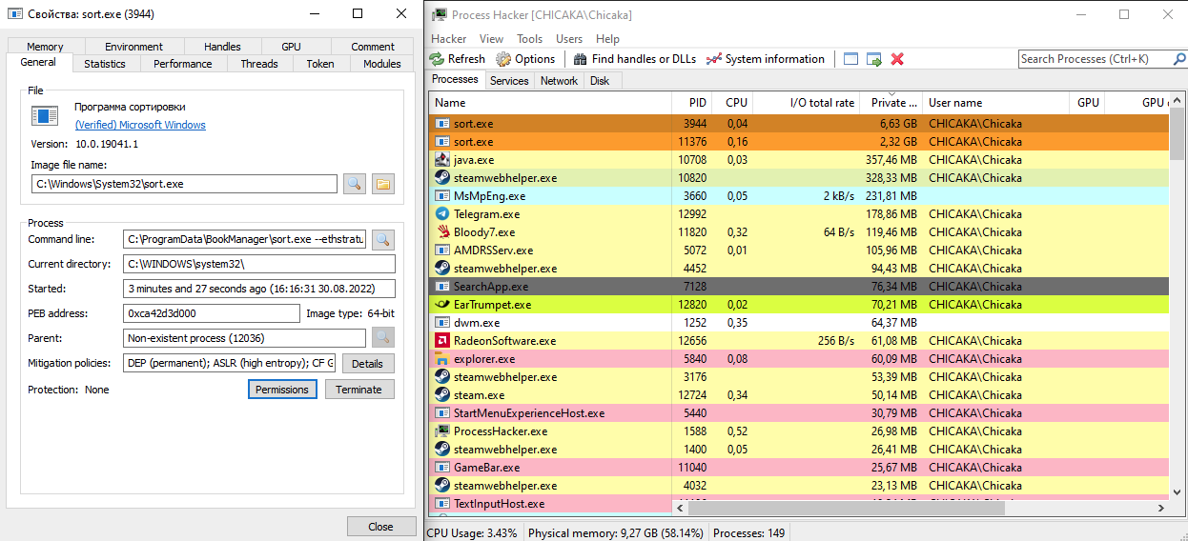Click the ProcessHacker.exe process icon
1188x541 pixels.
[x=442, y=431]
